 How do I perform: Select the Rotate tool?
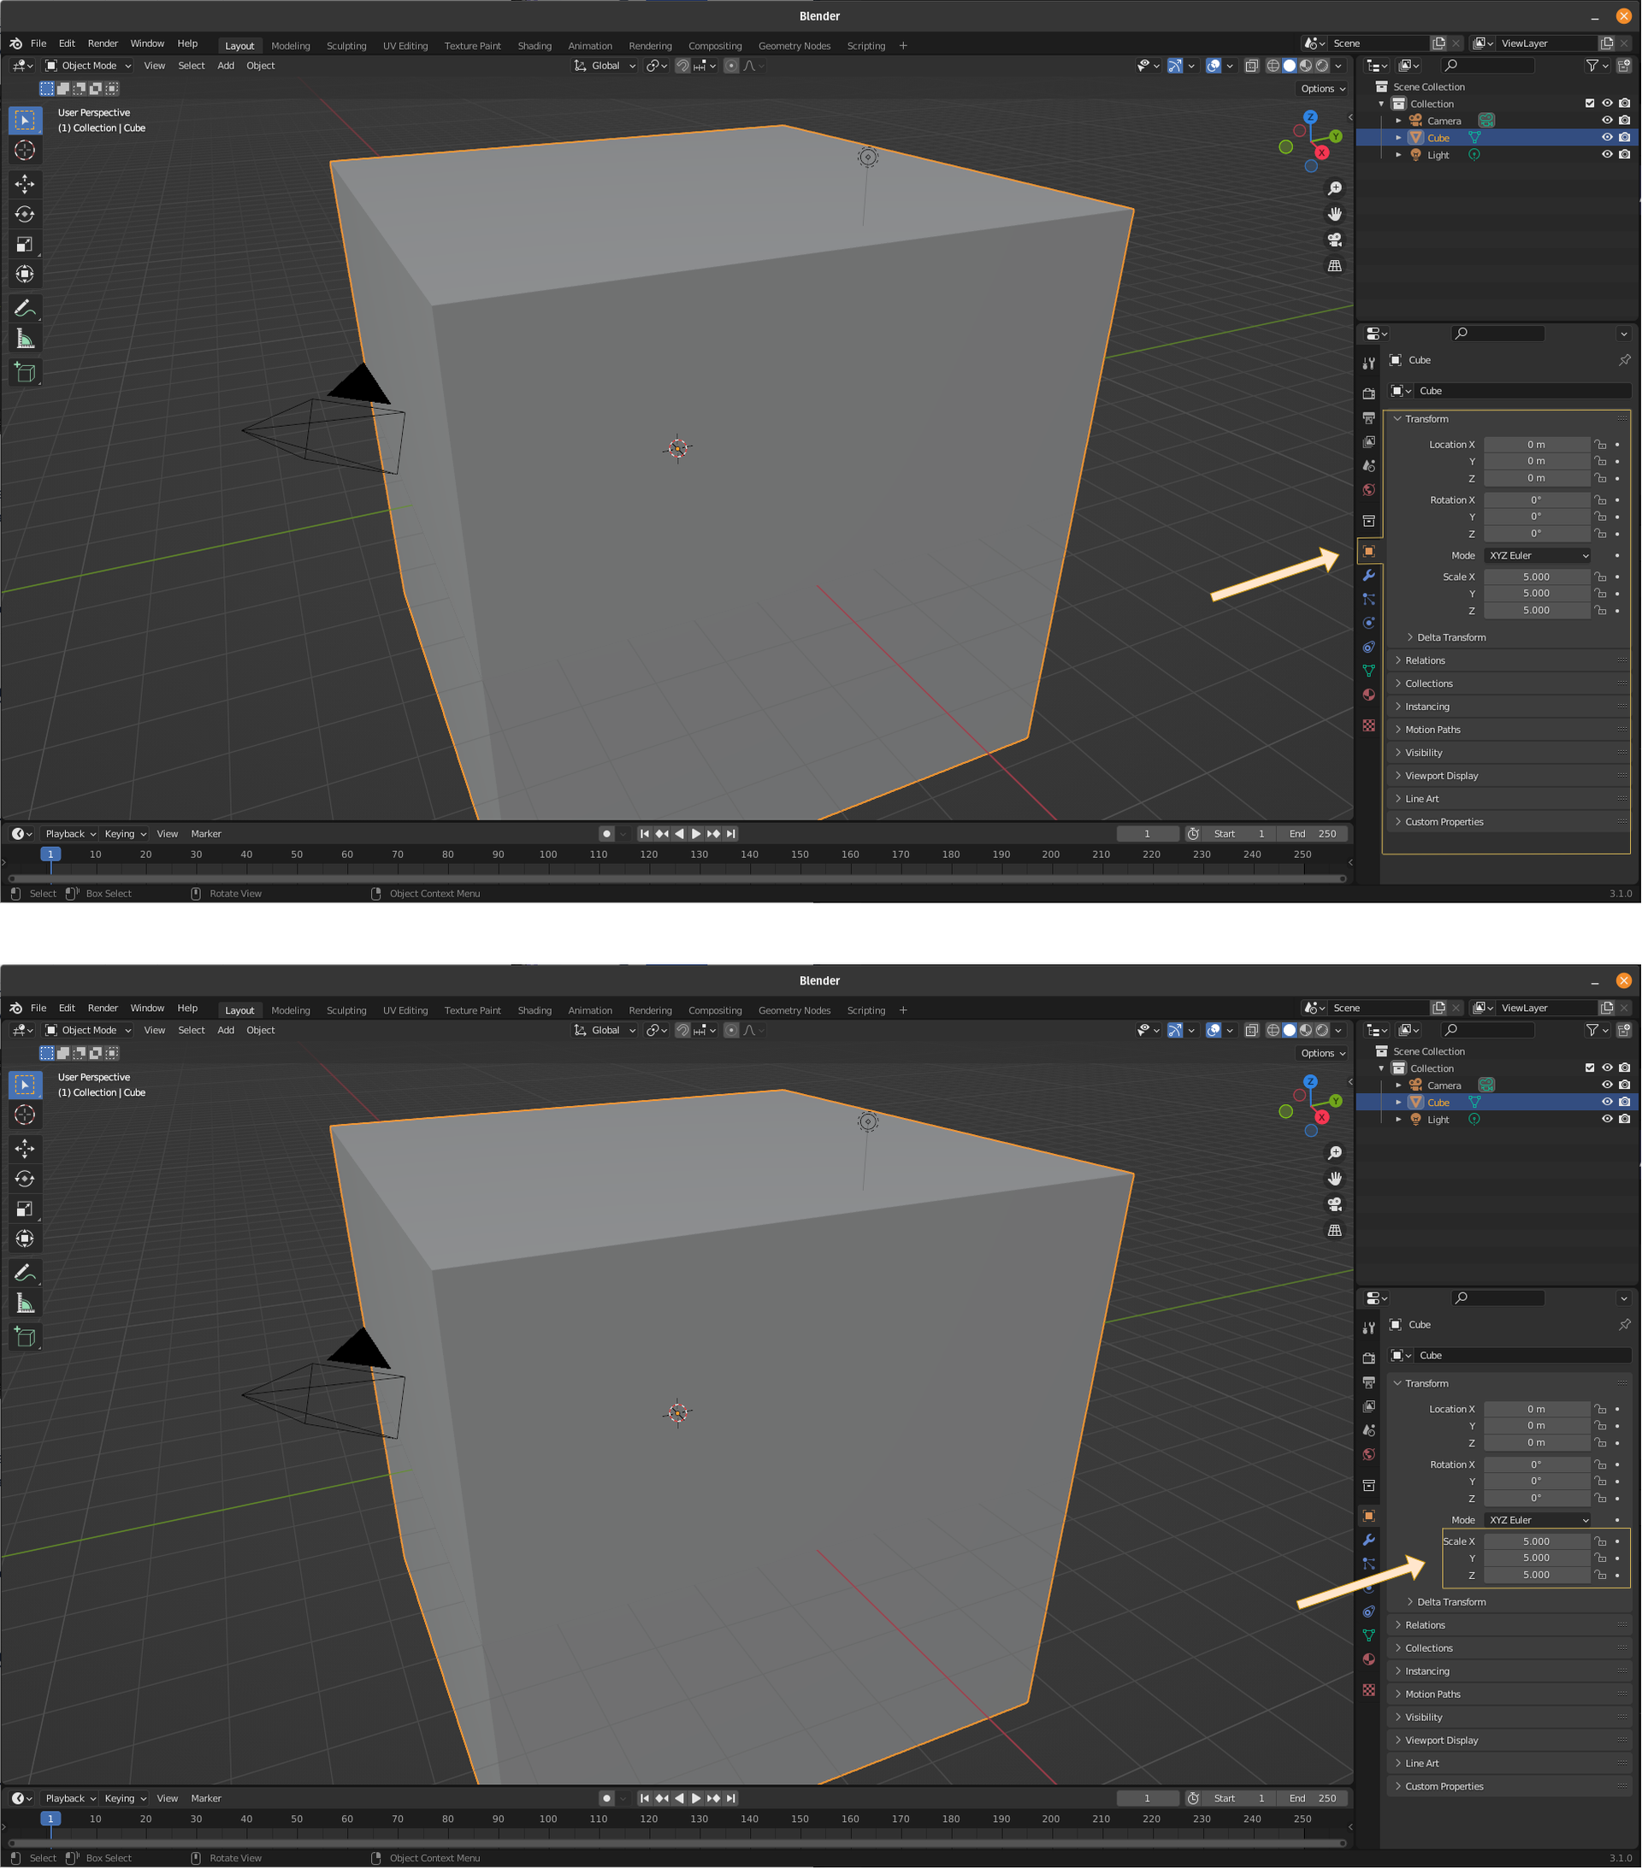click(x=25, y=214)
